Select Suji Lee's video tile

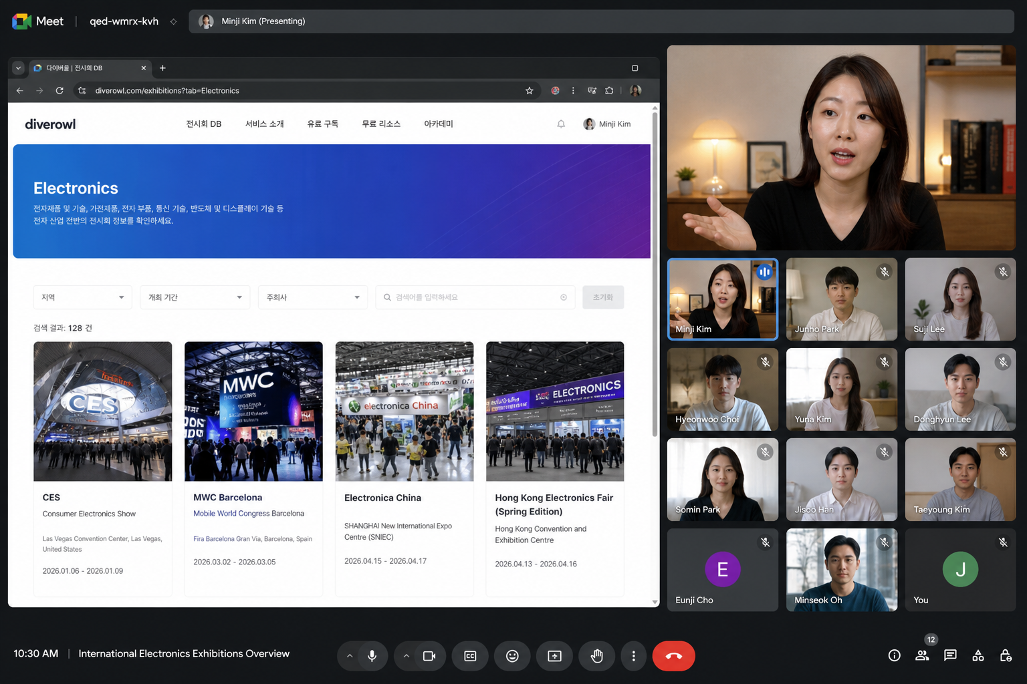[x=960, y=299]
